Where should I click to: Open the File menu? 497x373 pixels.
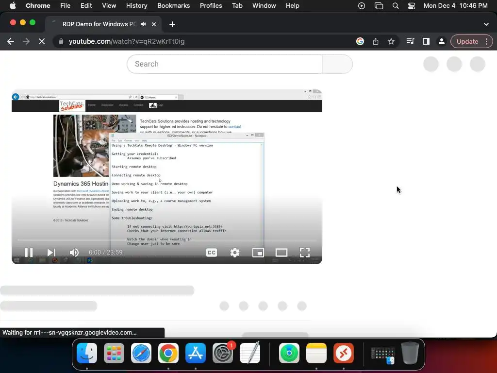tap(66, 6)
